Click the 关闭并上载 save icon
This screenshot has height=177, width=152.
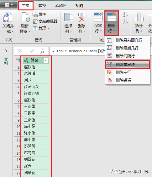8,17
